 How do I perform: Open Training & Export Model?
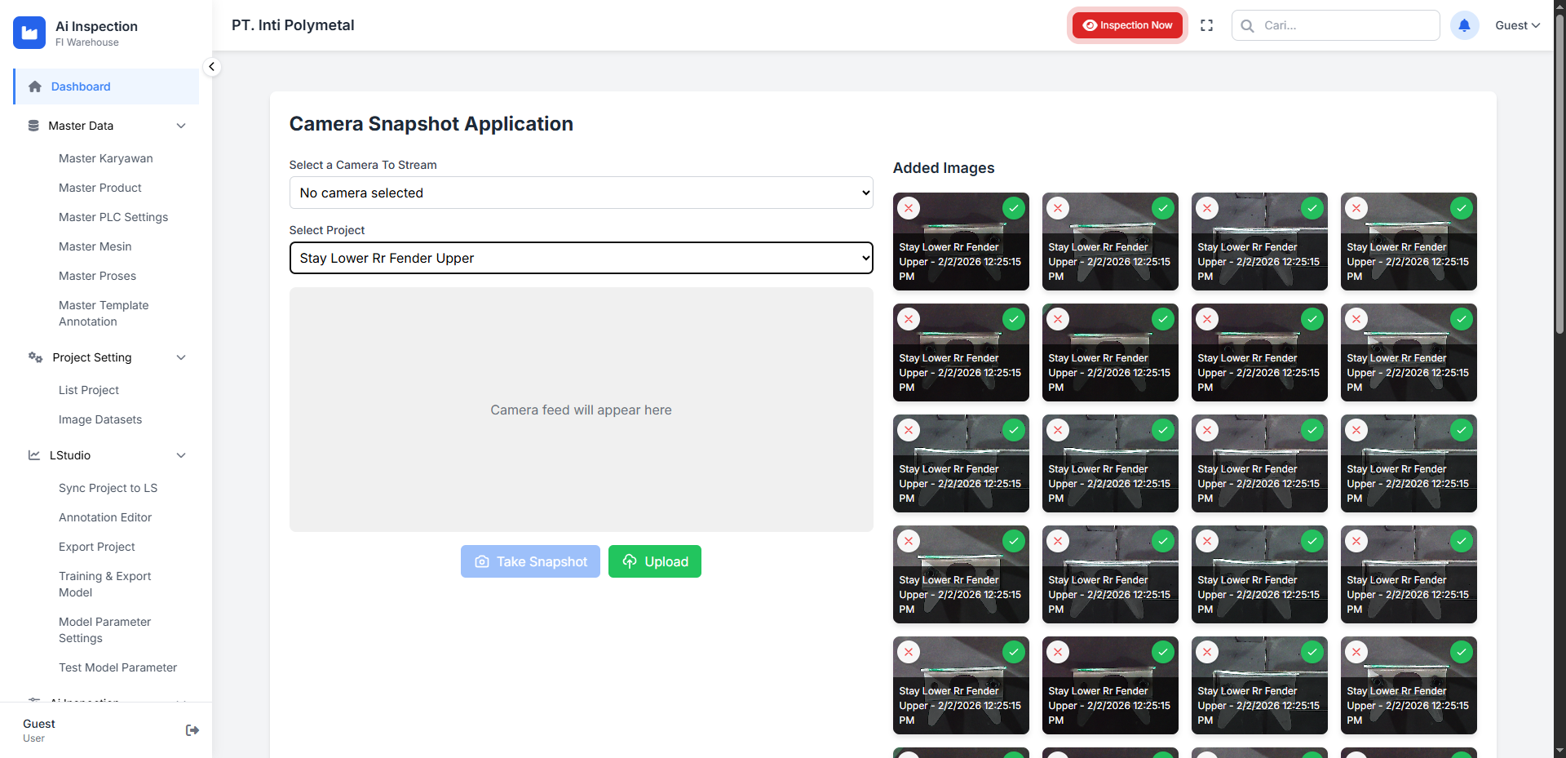(x=105, y=584)
